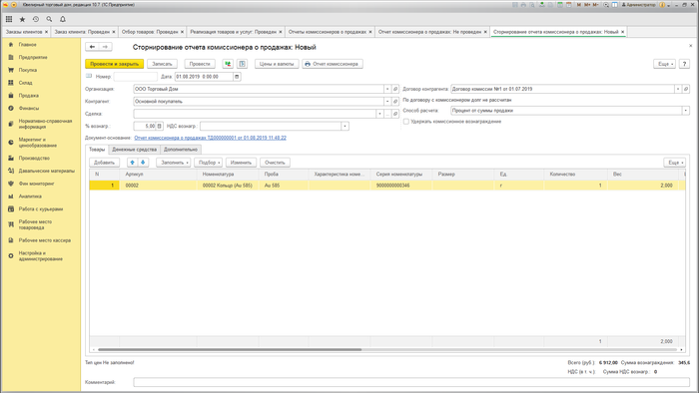Expand Способ расчета dropdown
The height and width of the screenshot is (393, 699).
pyautogui.click(x=686, y=111)
